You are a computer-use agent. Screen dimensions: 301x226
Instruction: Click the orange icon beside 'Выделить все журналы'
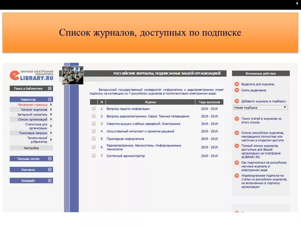[237, 84]
